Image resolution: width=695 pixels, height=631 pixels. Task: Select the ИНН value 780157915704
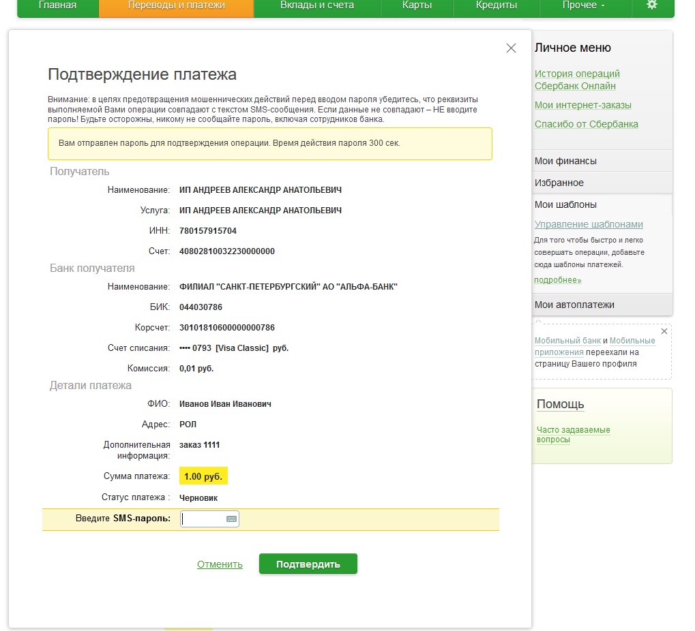tap(208, 231)
